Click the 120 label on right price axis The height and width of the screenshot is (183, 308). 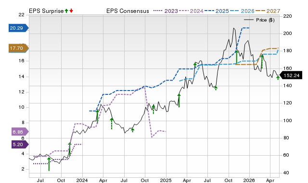[287, 103]
